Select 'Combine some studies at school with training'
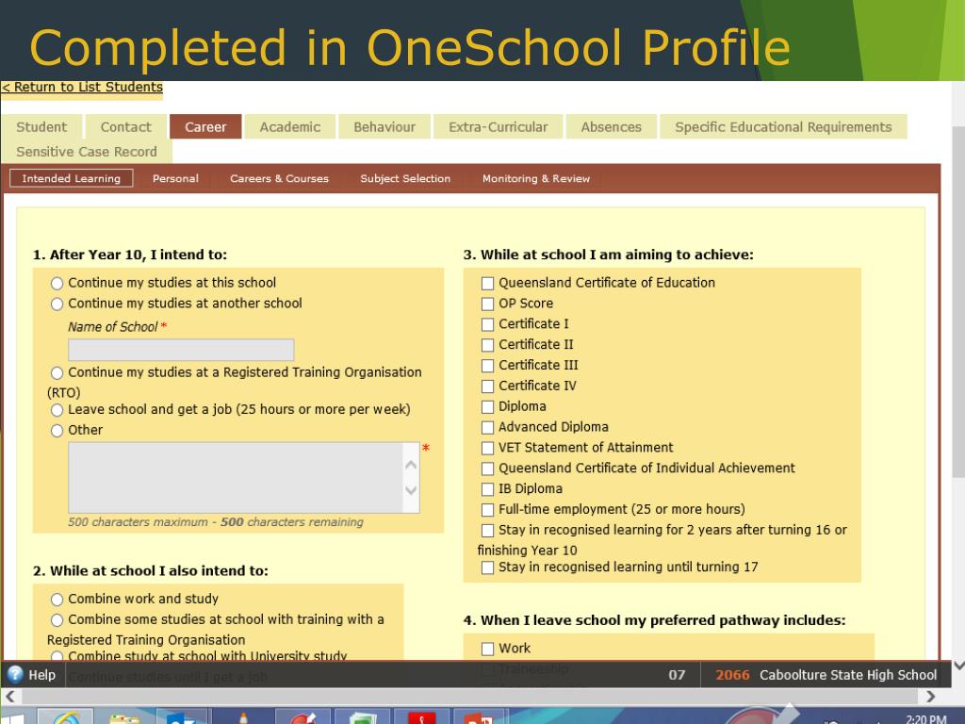 [57, 619]
